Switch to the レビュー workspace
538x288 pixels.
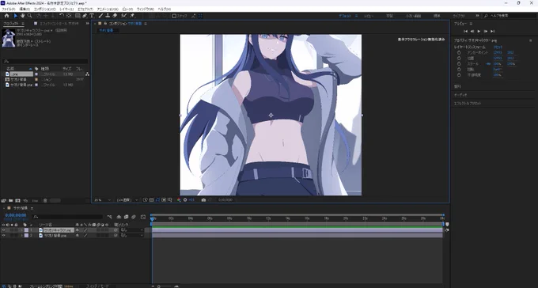[x=369, y=16]
